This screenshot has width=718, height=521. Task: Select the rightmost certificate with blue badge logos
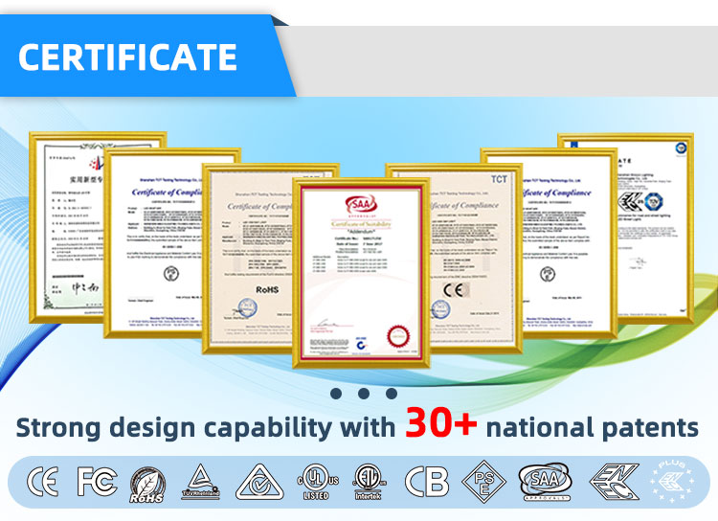coord(655,228)
